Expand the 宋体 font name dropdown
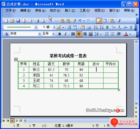This screenshot has height=129, width=140. click(40, 34)
